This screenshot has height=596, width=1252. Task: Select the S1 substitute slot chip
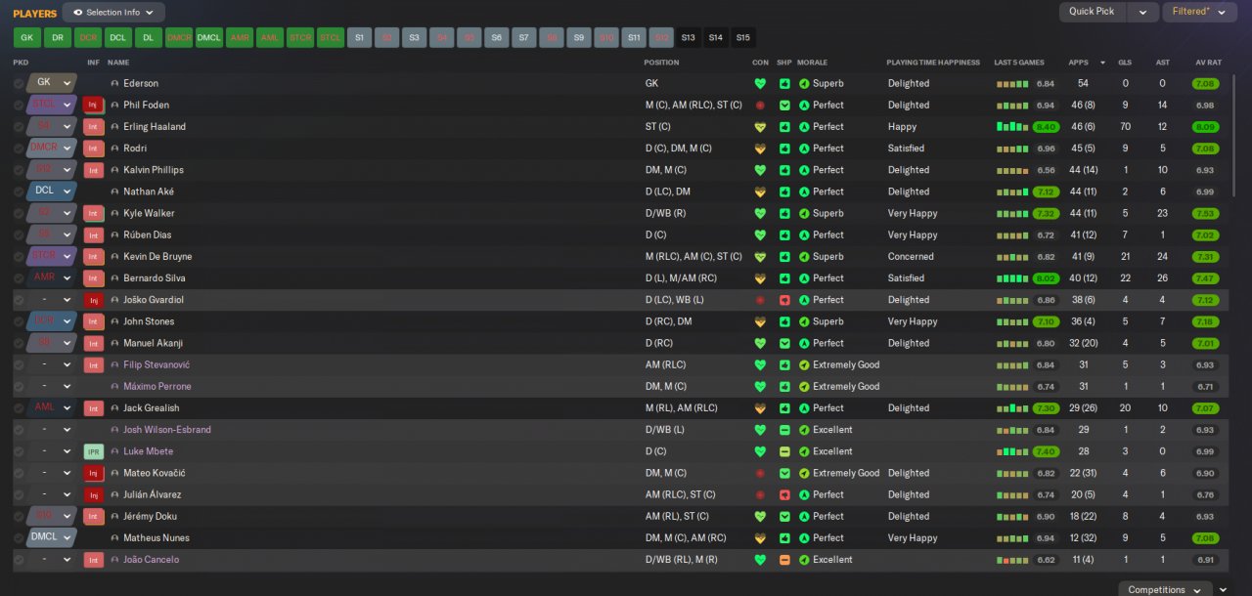tap(360, 38)
